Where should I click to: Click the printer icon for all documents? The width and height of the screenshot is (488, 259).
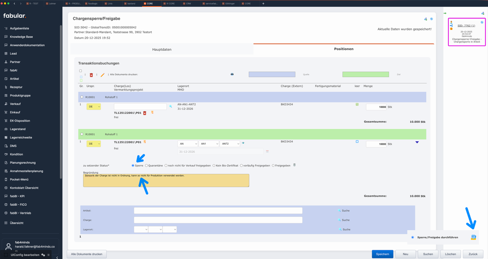click(232, 74)
